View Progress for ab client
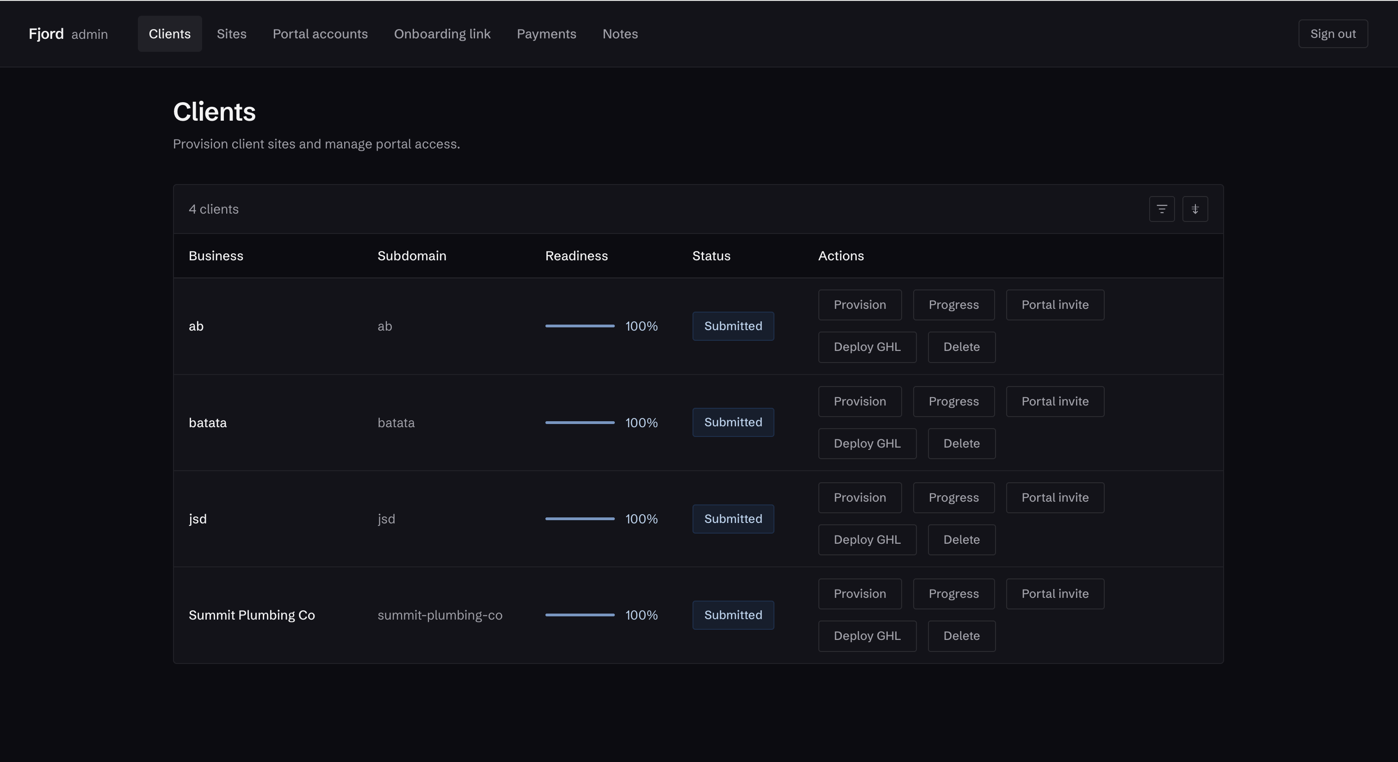This screenshot has width=1398, height=762. pyautogui.click(x=953, y=305)
